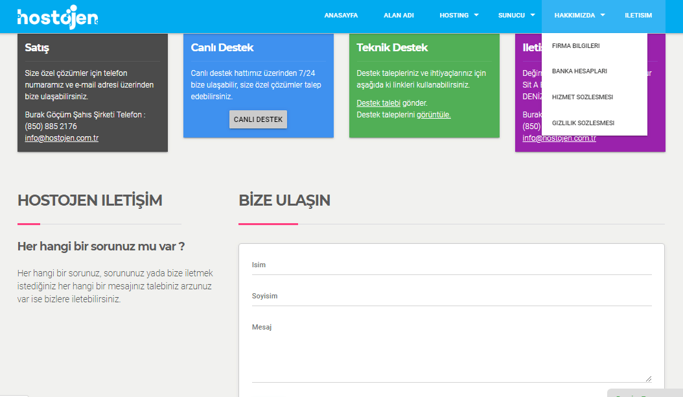Click 'Her hangi bir sorunuz mu var ?' text
683x397 pixels.
(101, 247)
